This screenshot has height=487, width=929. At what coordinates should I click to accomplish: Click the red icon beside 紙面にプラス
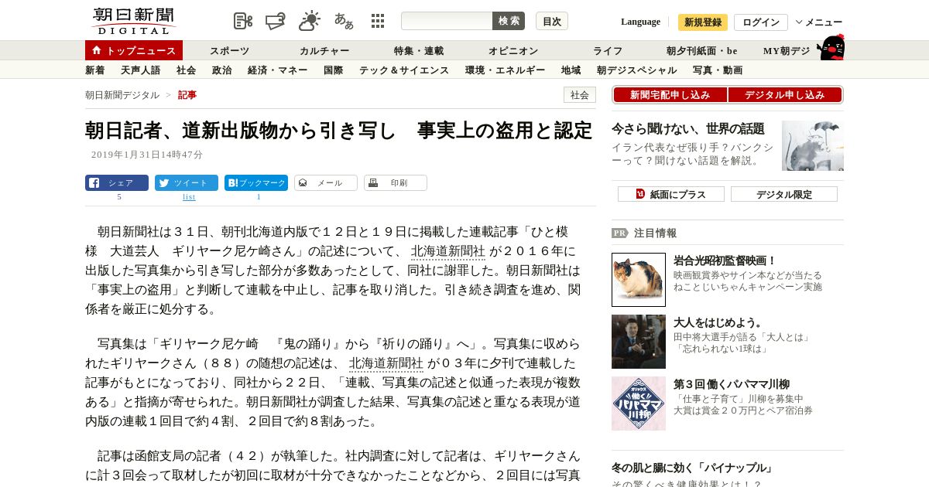pyautogui.click(x=640, y=194)
